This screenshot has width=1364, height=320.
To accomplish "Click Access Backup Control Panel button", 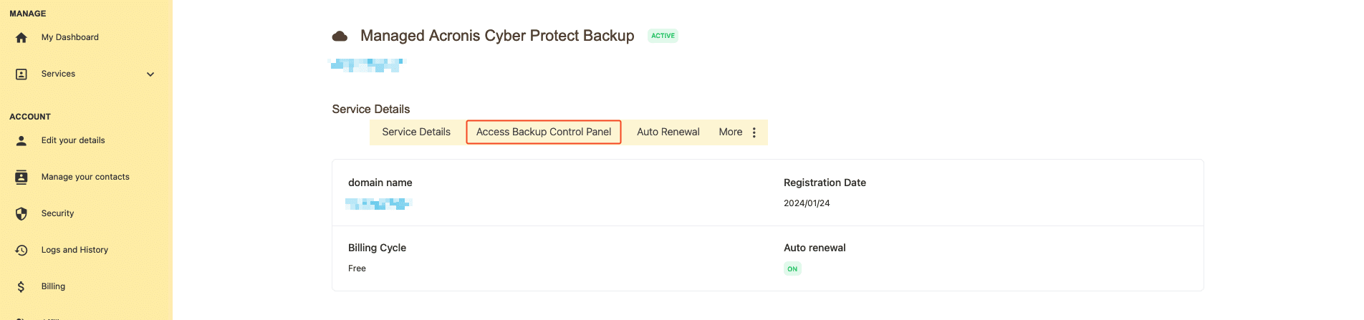I will (544, 132).
